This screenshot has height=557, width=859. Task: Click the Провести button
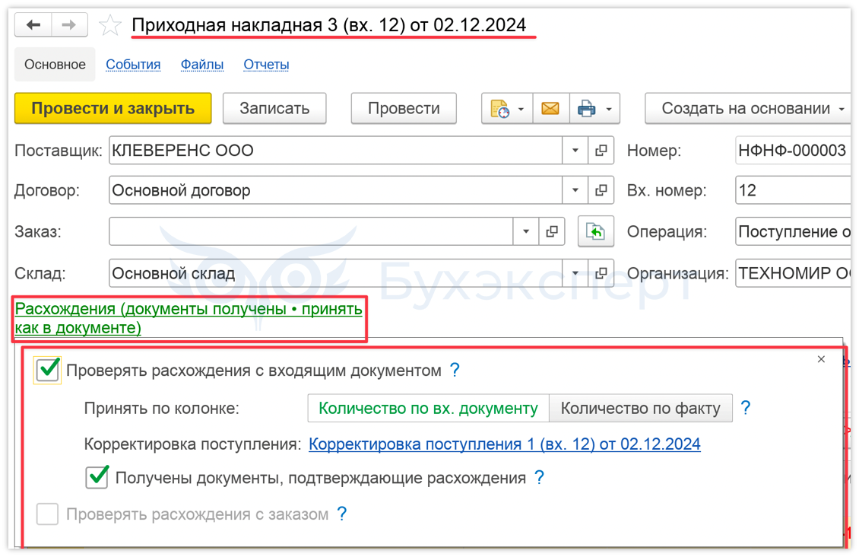click(404, 109)
